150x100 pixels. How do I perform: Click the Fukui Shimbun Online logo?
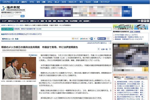[x=13, y=8]
